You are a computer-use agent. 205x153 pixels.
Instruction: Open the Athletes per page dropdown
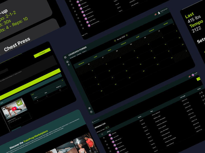point(107,127)
